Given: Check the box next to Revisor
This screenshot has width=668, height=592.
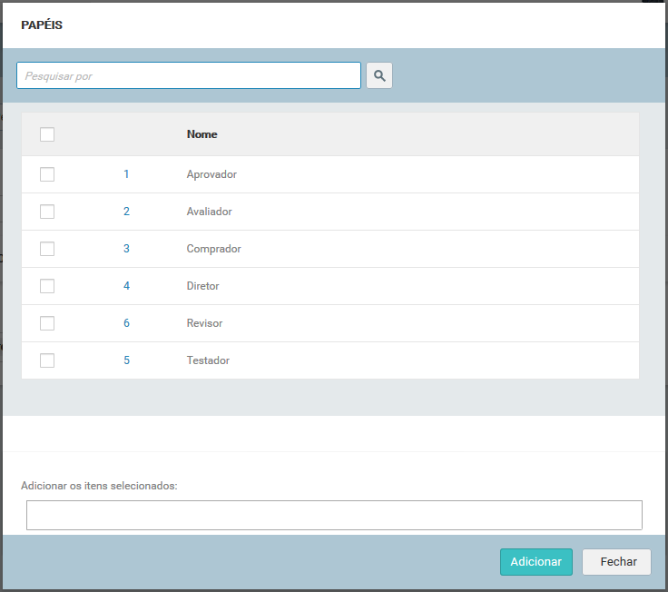Looking at the screenshot, I should click(47, 323).
